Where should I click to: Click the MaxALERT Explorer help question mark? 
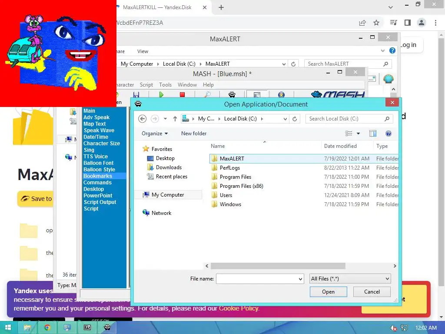pos(392,50)
